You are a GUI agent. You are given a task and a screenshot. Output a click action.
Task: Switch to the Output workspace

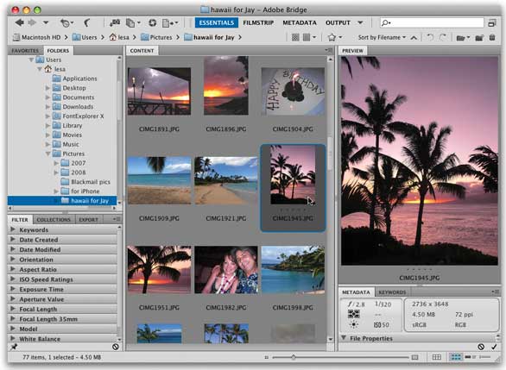coord(338,22)
